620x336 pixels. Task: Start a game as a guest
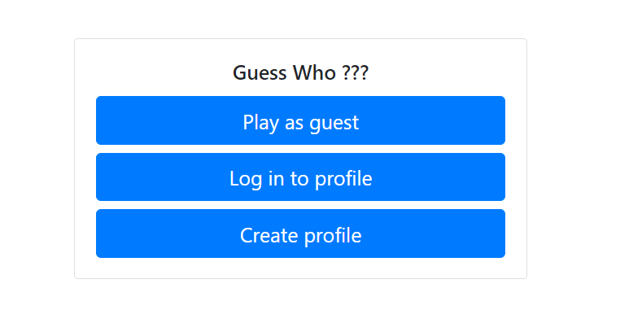[300, 120]
